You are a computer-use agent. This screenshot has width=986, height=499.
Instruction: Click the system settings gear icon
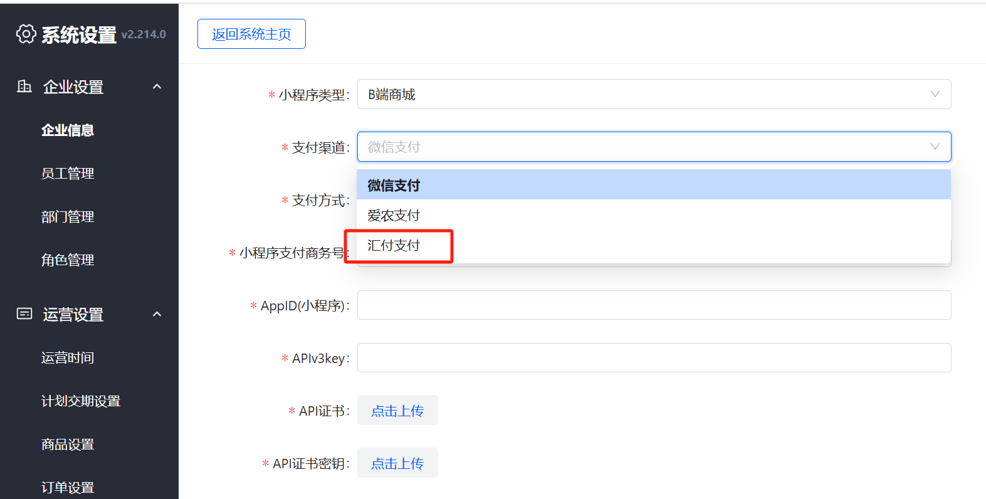pyautogui.click(x=26, y=34)
